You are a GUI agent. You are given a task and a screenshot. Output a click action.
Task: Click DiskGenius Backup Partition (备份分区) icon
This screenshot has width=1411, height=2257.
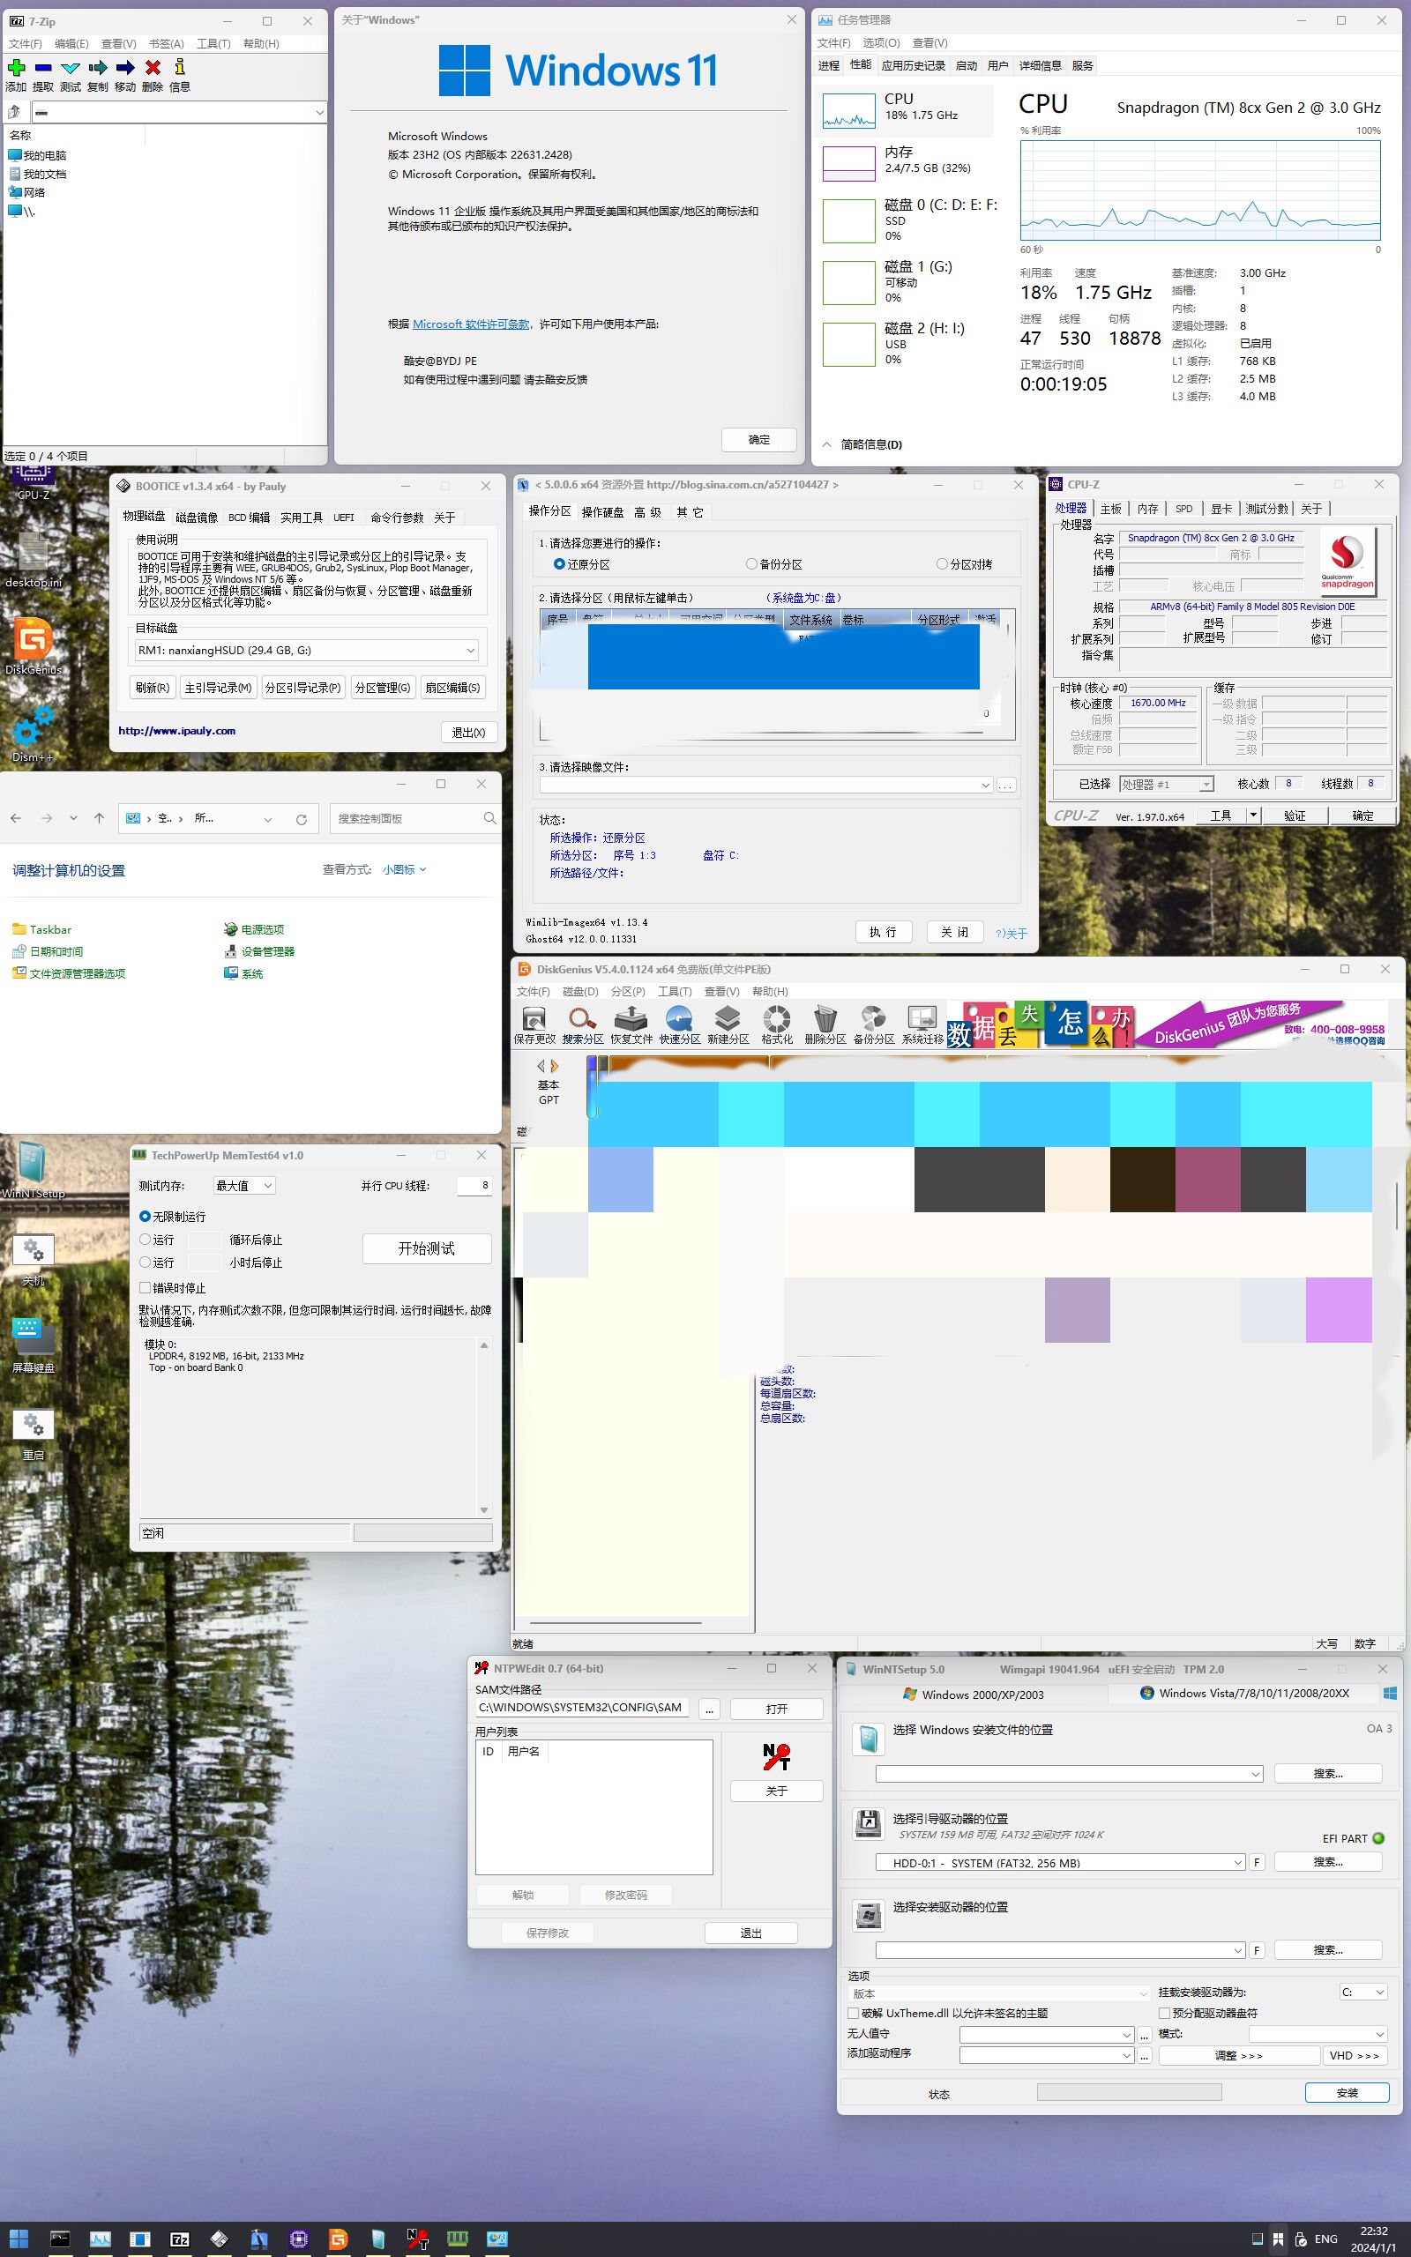pos(873,1017)
